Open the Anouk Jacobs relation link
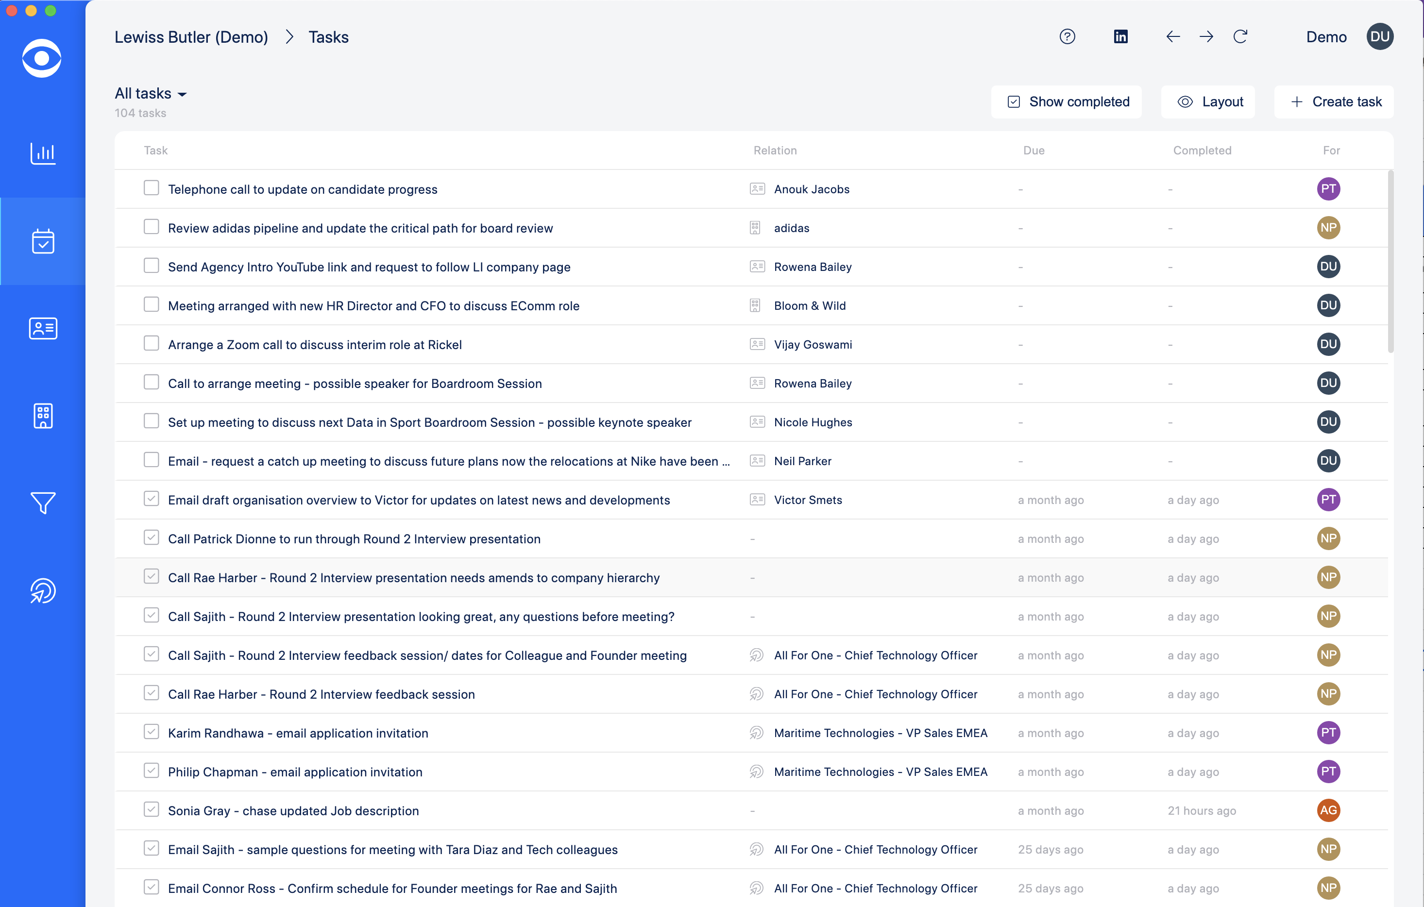 812,189
